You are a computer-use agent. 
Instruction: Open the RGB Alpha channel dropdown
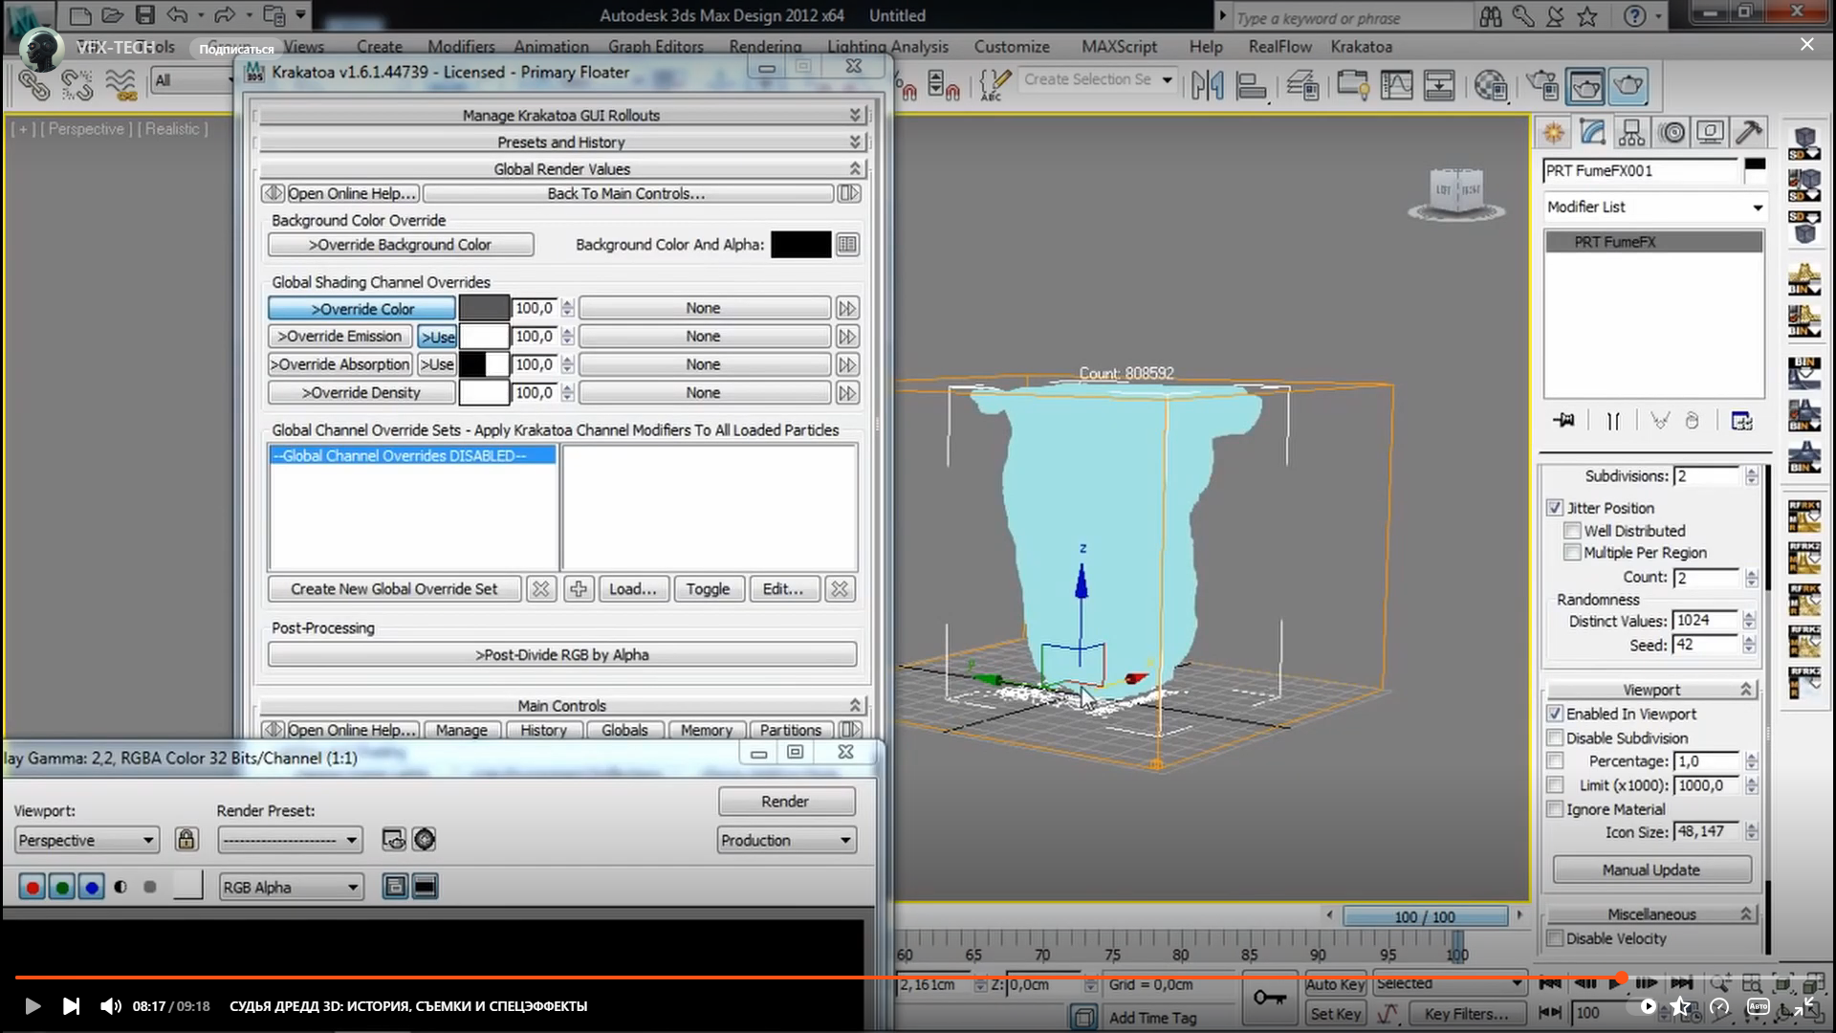pos(292,888)
